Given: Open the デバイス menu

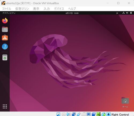Looking at the screenshot, I should pyautogui.click(x=59, y=9).
